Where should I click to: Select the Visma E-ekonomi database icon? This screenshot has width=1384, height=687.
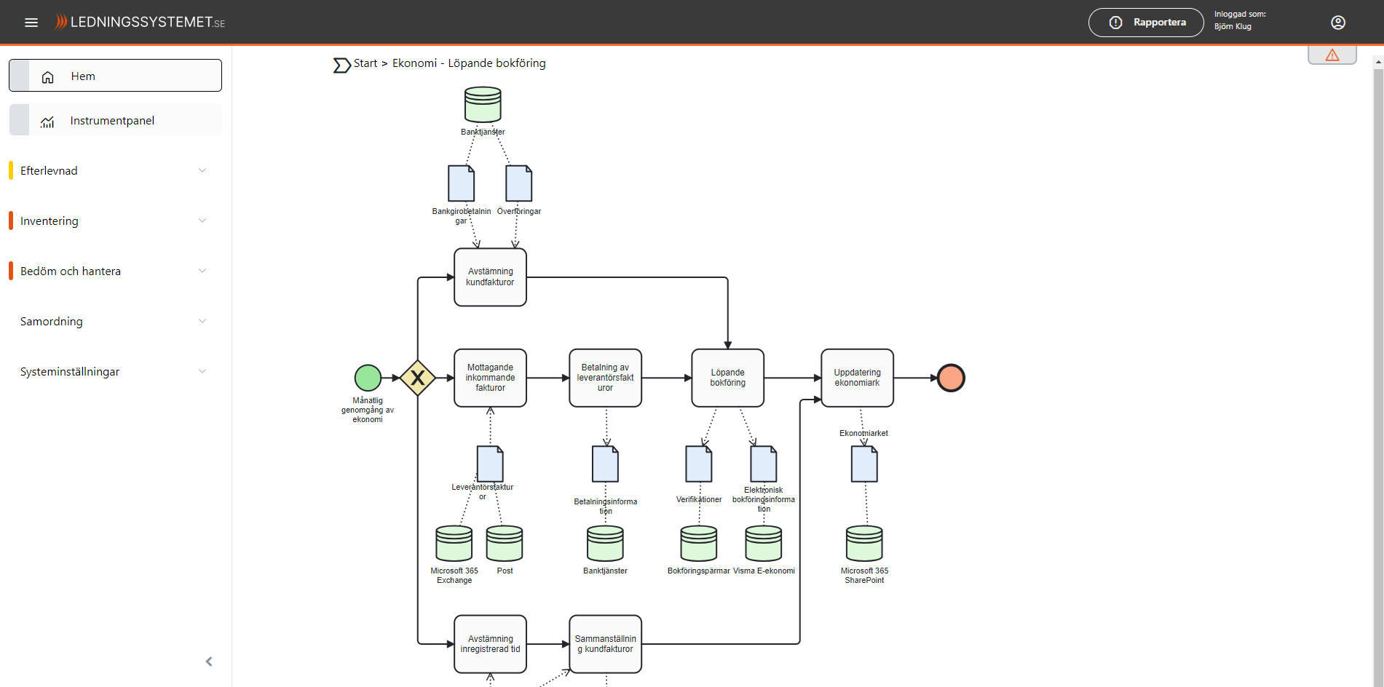point(763,544)
